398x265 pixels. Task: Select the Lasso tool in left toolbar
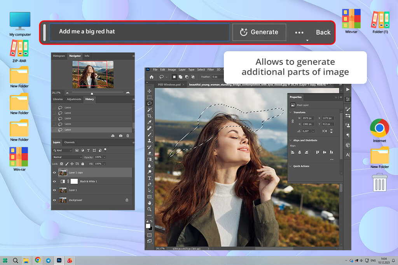coord(149,103)
